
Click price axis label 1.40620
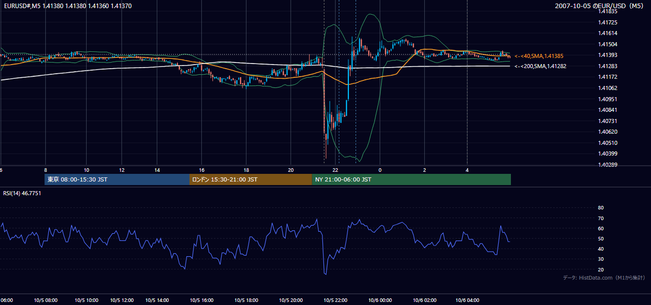[607, 132]
